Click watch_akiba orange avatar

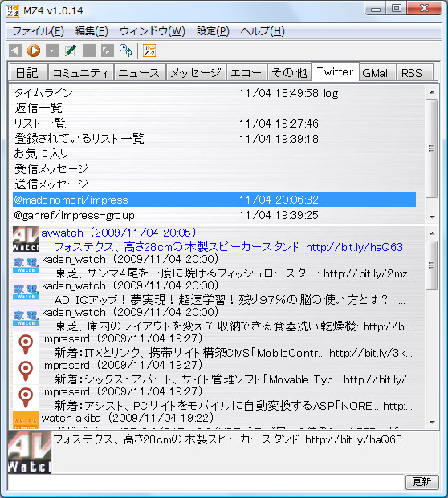pos(26,420)
